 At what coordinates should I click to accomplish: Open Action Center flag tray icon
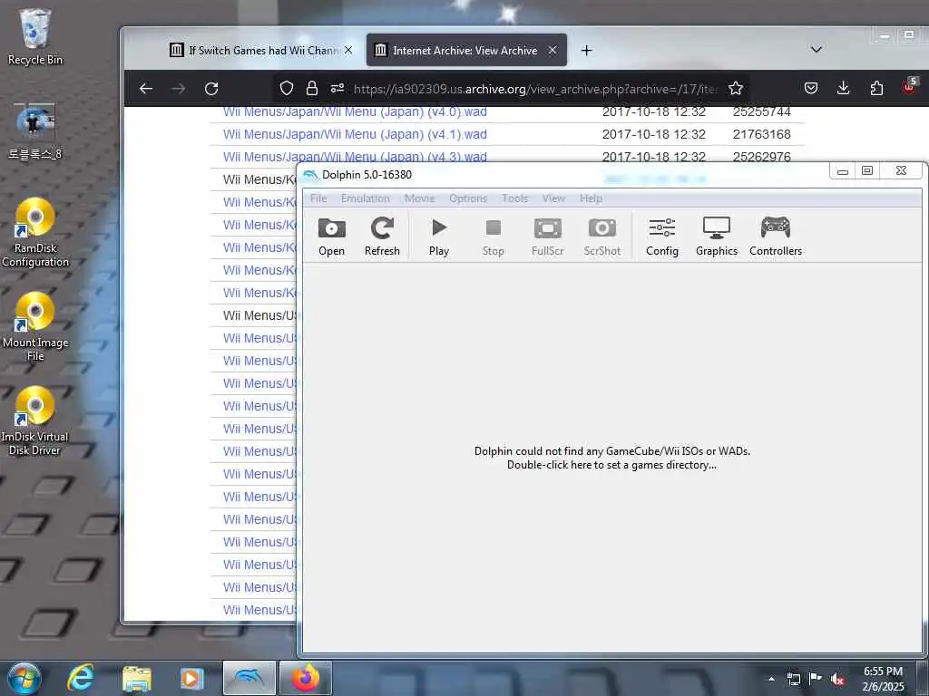click(x=816, y=678)
